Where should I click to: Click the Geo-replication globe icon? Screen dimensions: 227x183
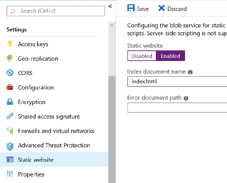(10, 59)
